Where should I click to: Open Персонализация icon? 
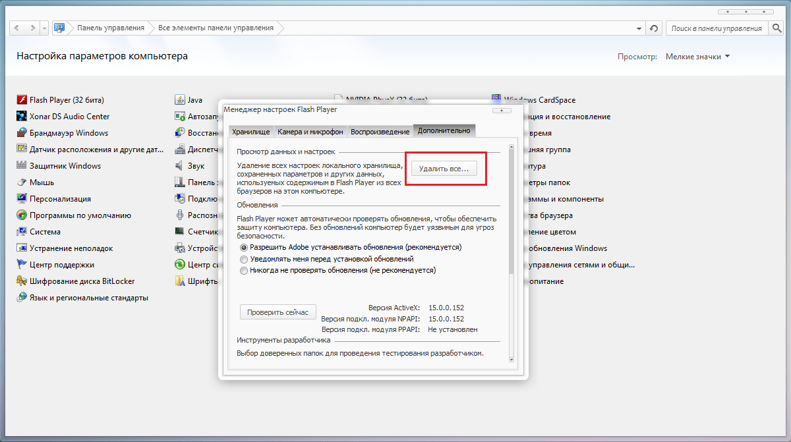pyautogui.click(x=22, y=199)
